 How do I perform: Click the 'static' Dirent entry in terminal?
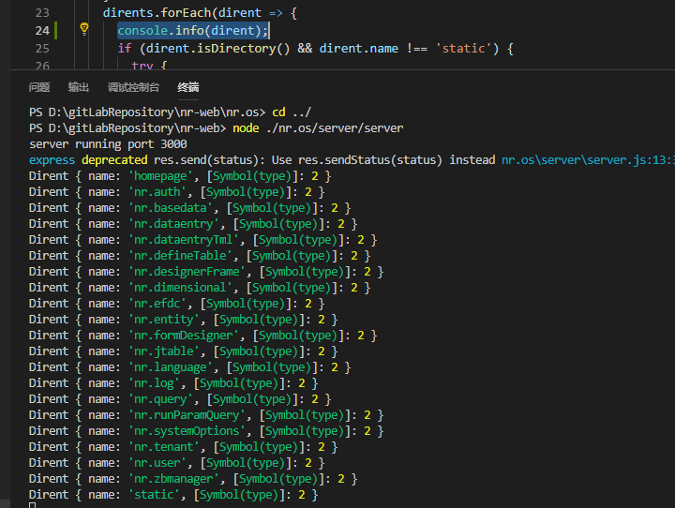173,495
